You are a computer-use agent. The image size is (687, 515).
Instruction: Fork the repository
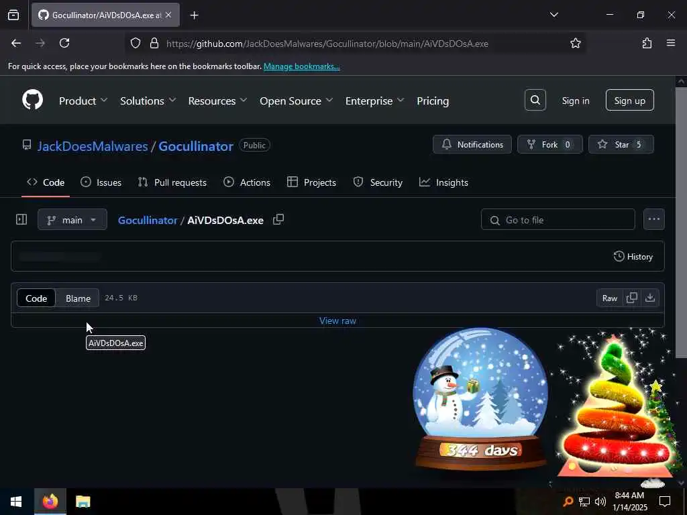(x=549, y=144)
